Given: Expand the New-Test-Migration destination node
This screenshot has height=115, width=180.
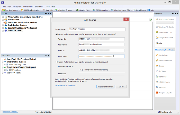Looking at the screenshot, I should 5,65.
